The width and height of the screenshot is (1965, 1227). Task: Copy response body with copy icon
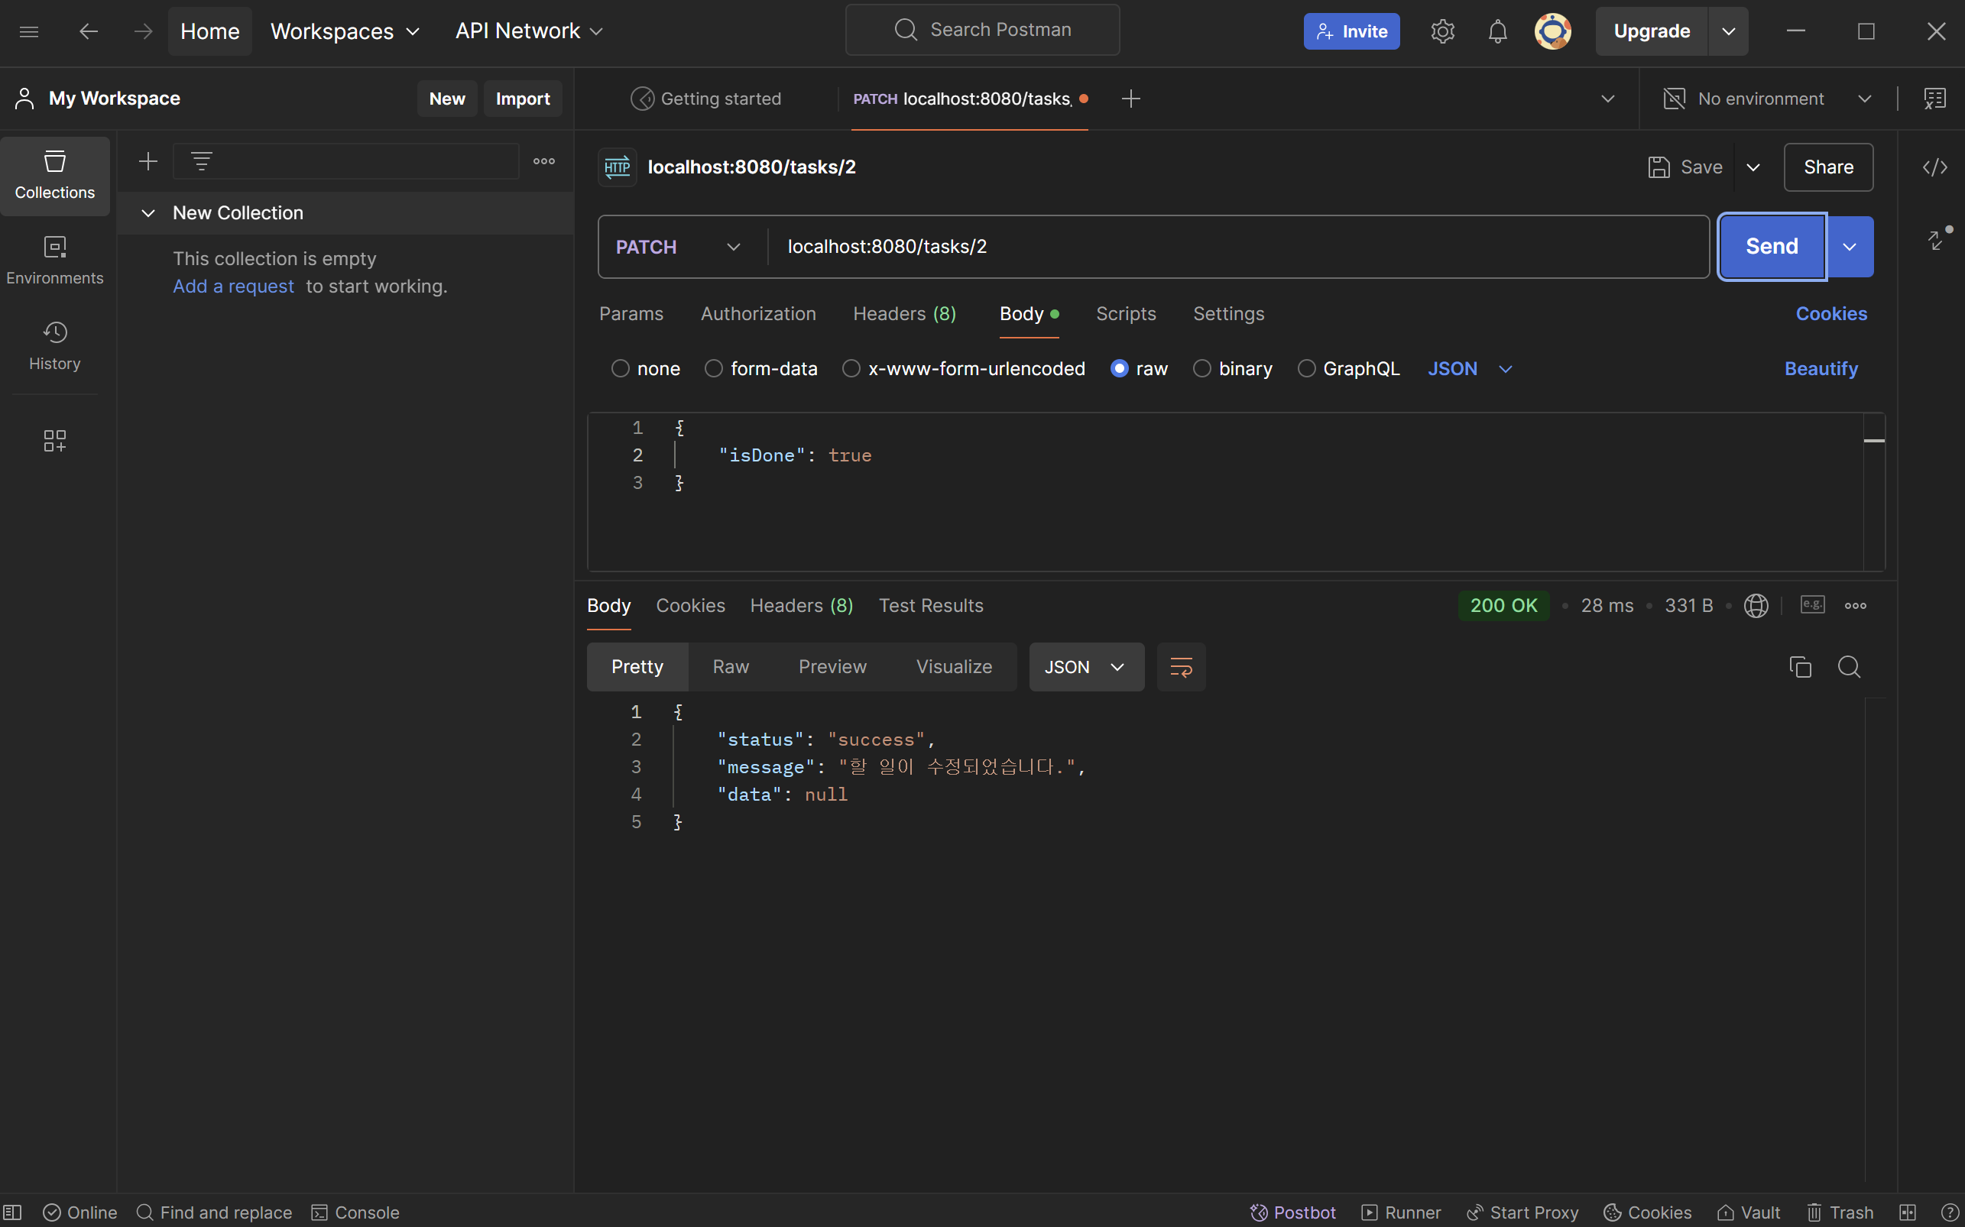pos(1799,667)
